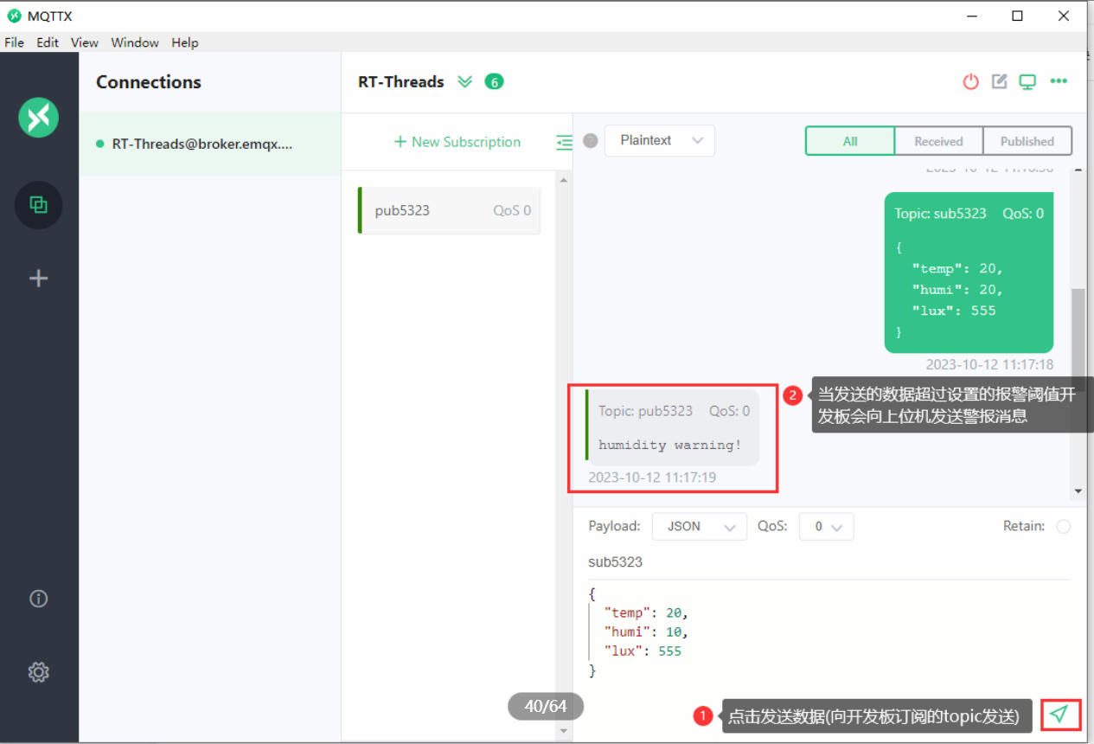Send the message with the paper plane icon
The width and height of the screenshot is (1094, 744).
click(x=1060, y=715)
